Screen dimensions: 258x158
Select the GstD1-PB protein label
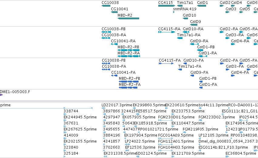click(x=208, y=79)
